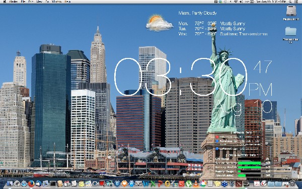Open Calendar icon in the dock

pyautogui.click(x=67, y=183)
